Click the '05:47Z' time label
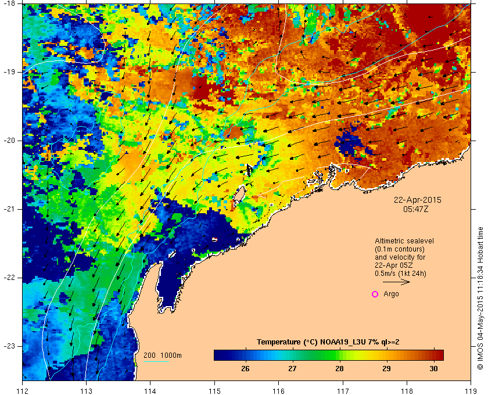Image resolution: width=488 pixels, height=395 pixels. [x=415, y=209]
